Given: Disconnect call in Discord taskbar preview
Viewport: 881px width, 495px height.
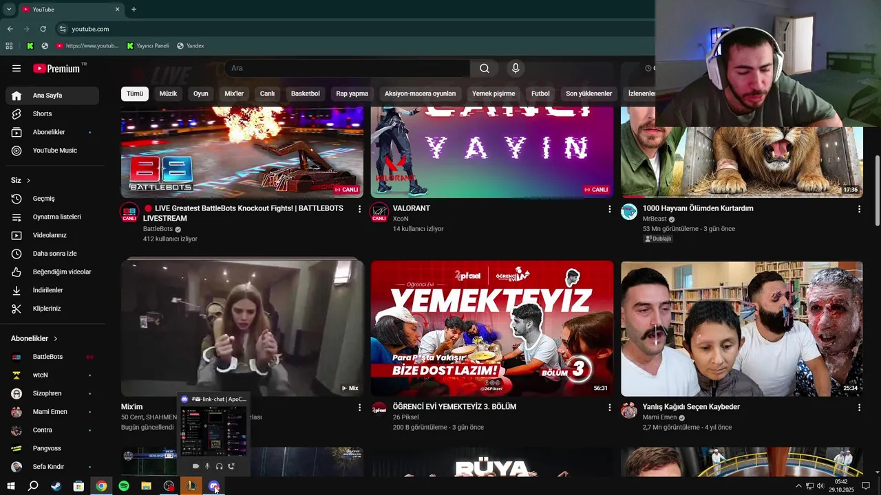Looking at the screenshot, I should pyautogui.click(x=231, y=467).
